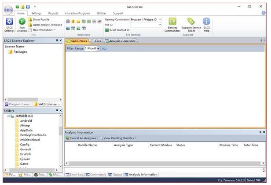Select the Files document tab
The image size is (271, 185).
pos(96,41)
